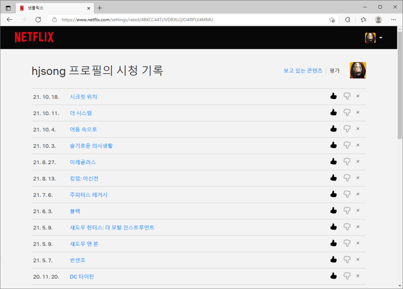Image resolution: width=403 pixels, height=289 pixels.
Task: Remove the DC 타이탄 rating with X
Action: (358, 276)
